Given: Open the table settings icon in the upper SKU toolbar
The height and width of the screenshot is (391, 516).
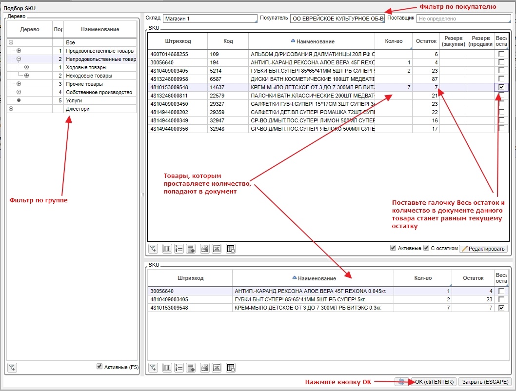Looking at the screenshot, I should (231, 249).
